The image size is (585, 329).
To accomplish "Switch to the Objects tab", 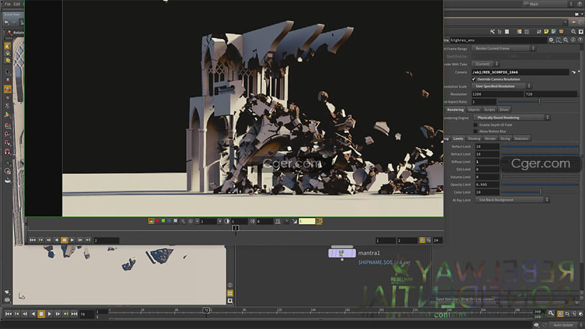I will [x=474, y=110].
